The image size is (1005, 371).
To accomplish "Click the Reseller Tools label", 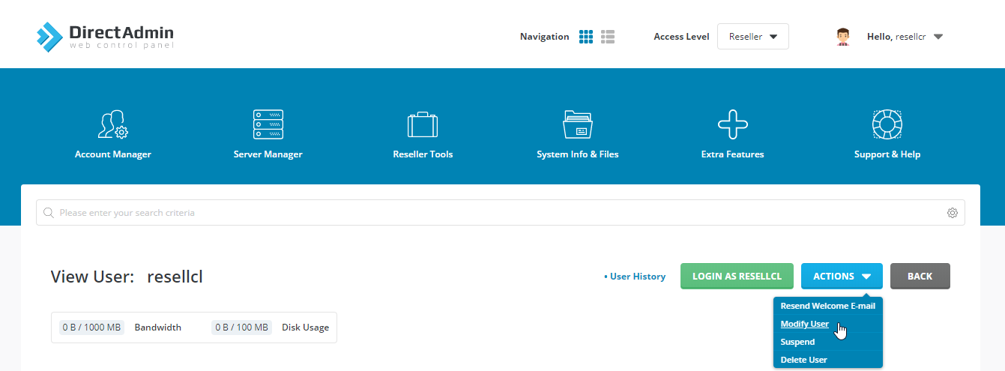I will click(x=423, y=154).
